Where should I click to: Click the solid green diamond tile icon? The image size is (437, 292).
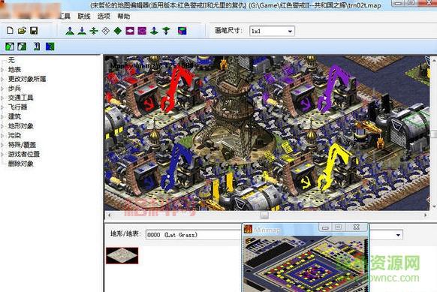[118, 31]
